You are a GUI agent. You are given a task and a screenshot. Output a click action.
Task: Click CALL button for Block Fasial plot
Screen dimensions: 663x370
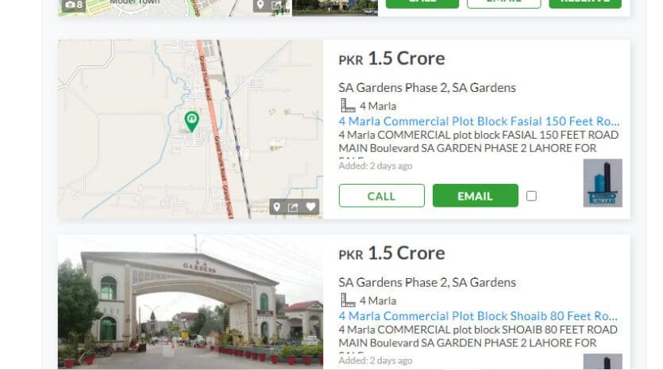point(381,196)
